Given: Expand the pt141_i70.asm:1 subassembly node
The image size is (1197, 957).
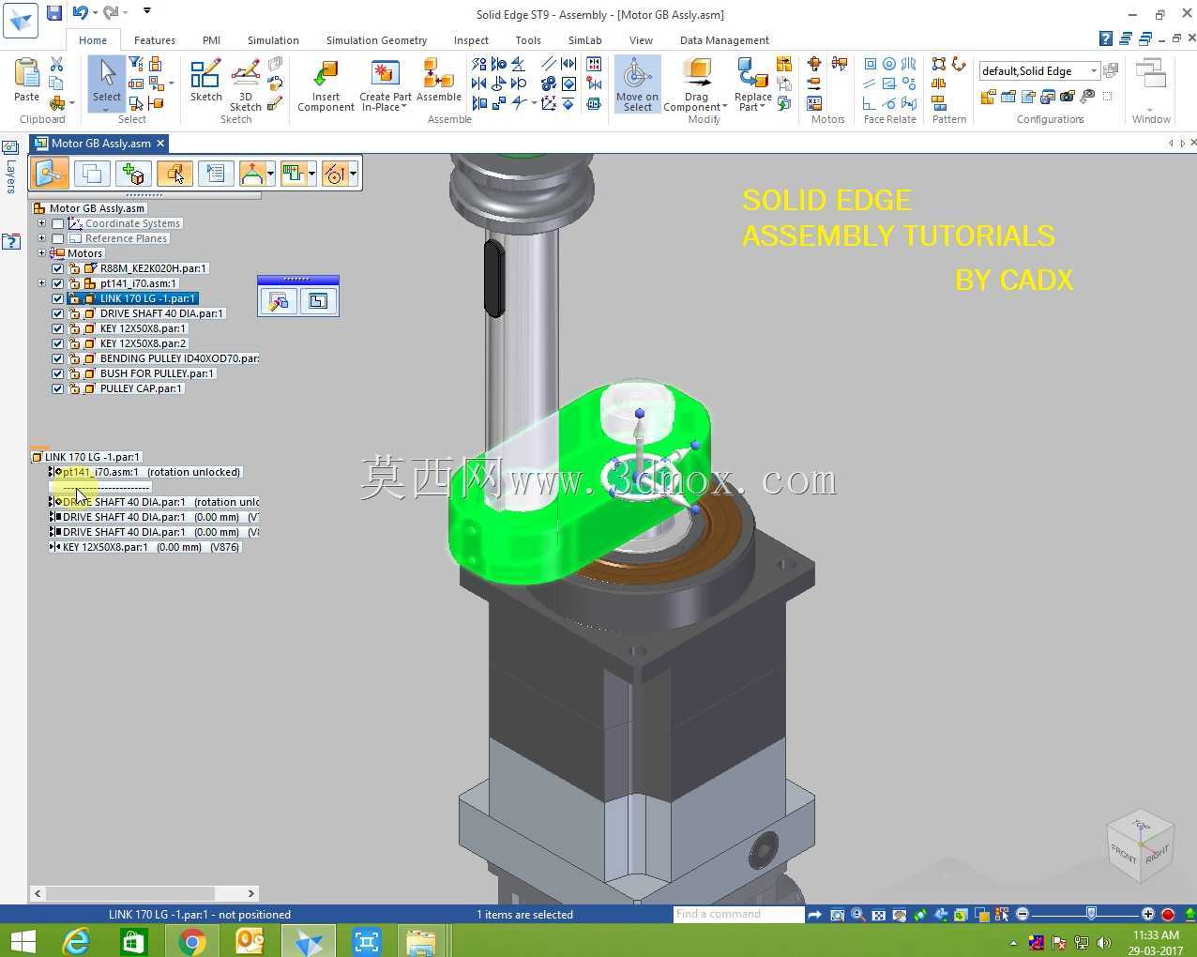Looking at the screenshot, I should click(41, 283).
